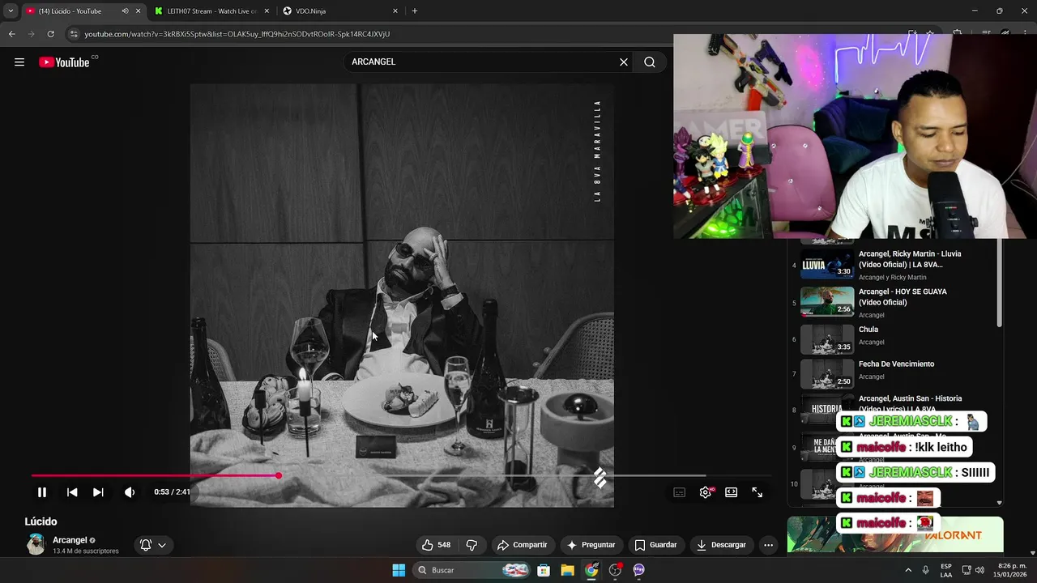1037x583 pixels.
Task: Click the microphone tray icon
Action: click(925, 570)
